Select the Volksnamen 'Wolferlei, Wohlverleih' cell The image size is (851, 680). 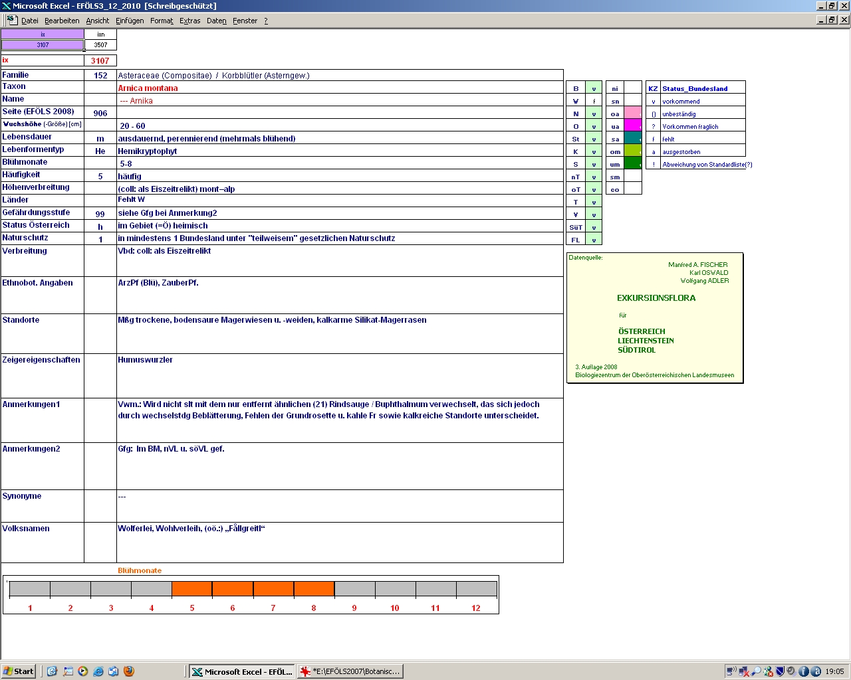[340, 543]
